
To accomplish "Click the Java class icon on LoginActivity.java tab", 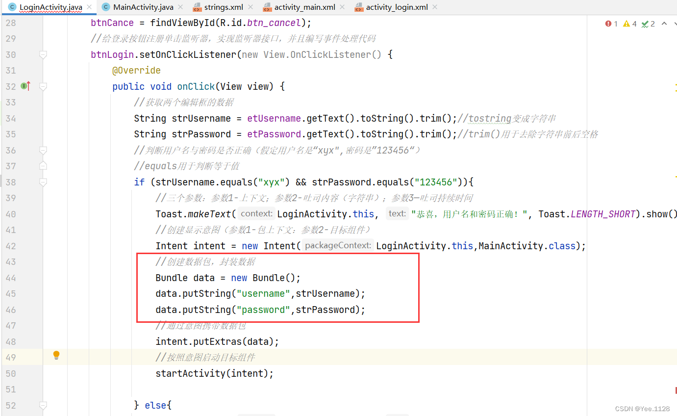I will pos(12,7).
